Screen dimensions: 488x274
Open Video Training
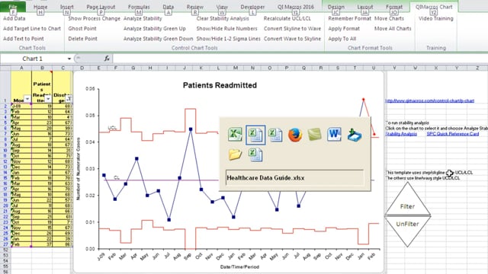[x=435, y=18]
